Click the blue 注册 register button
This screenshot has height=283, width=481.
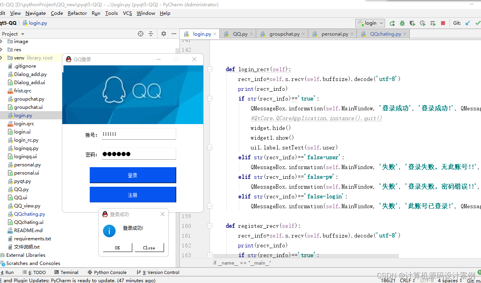133,195
